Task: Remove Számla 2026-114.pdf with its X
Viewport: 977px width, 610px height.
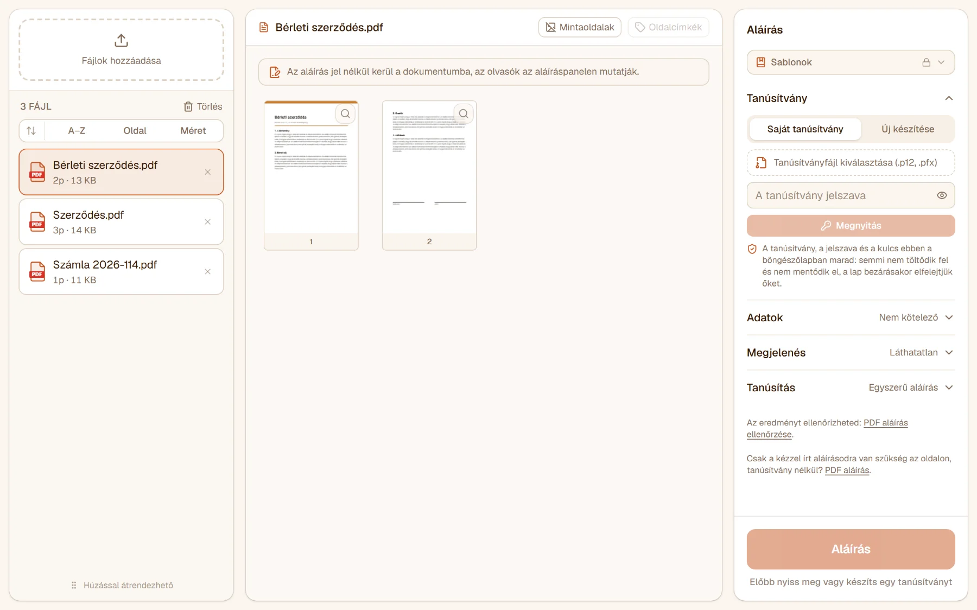Action: pyautogui.click(x=207, y=272)
